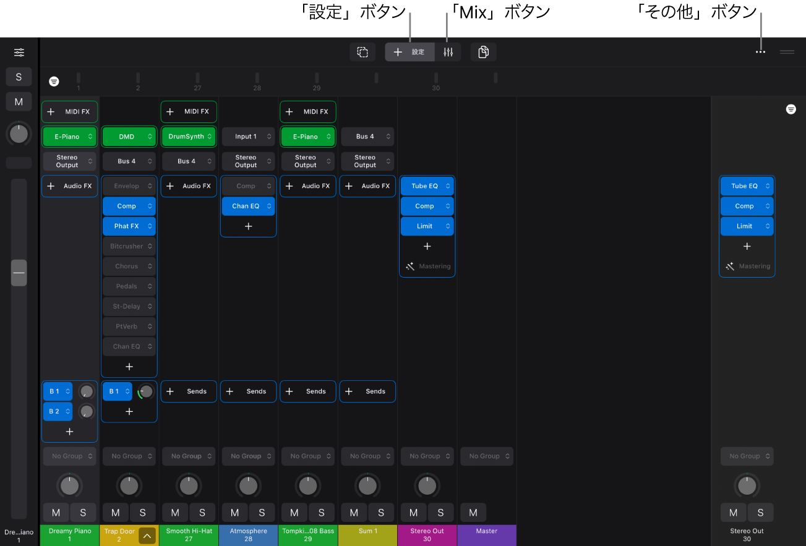This screenshot has width=806, height=546.
Task: Open the copy/paste settings icon in the toolbar
Action: pos(483,52)
